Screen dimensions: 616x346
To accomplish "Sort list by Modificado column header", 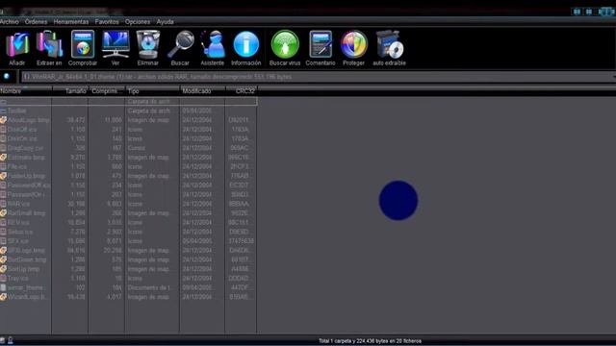I will point(202,91).
